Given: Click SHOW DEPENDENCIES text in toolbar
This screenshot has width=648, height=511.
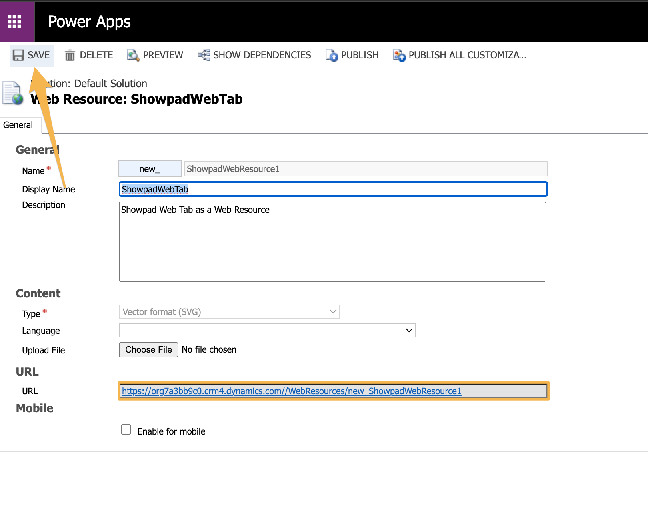Looking at the screenshot, I should tap(262, 55).
